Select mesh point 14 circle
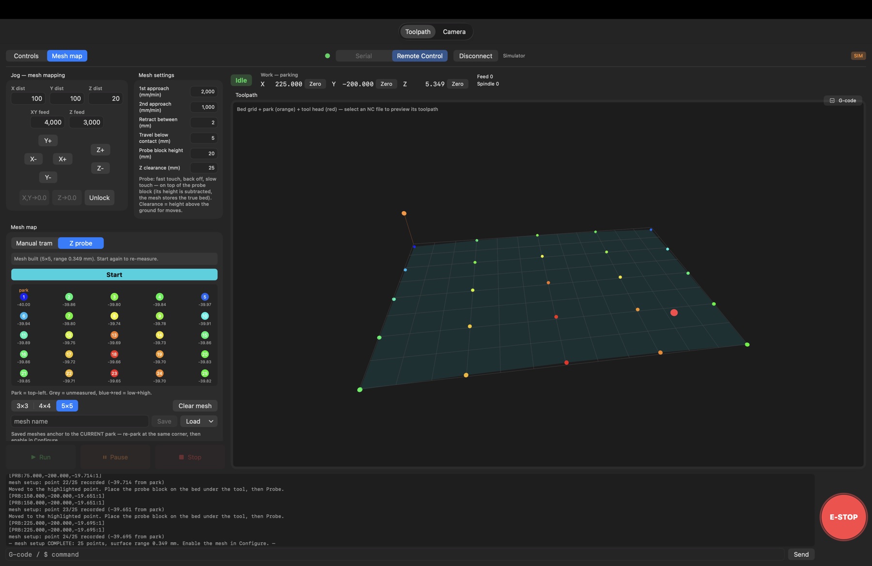 [x=159, y=335]
